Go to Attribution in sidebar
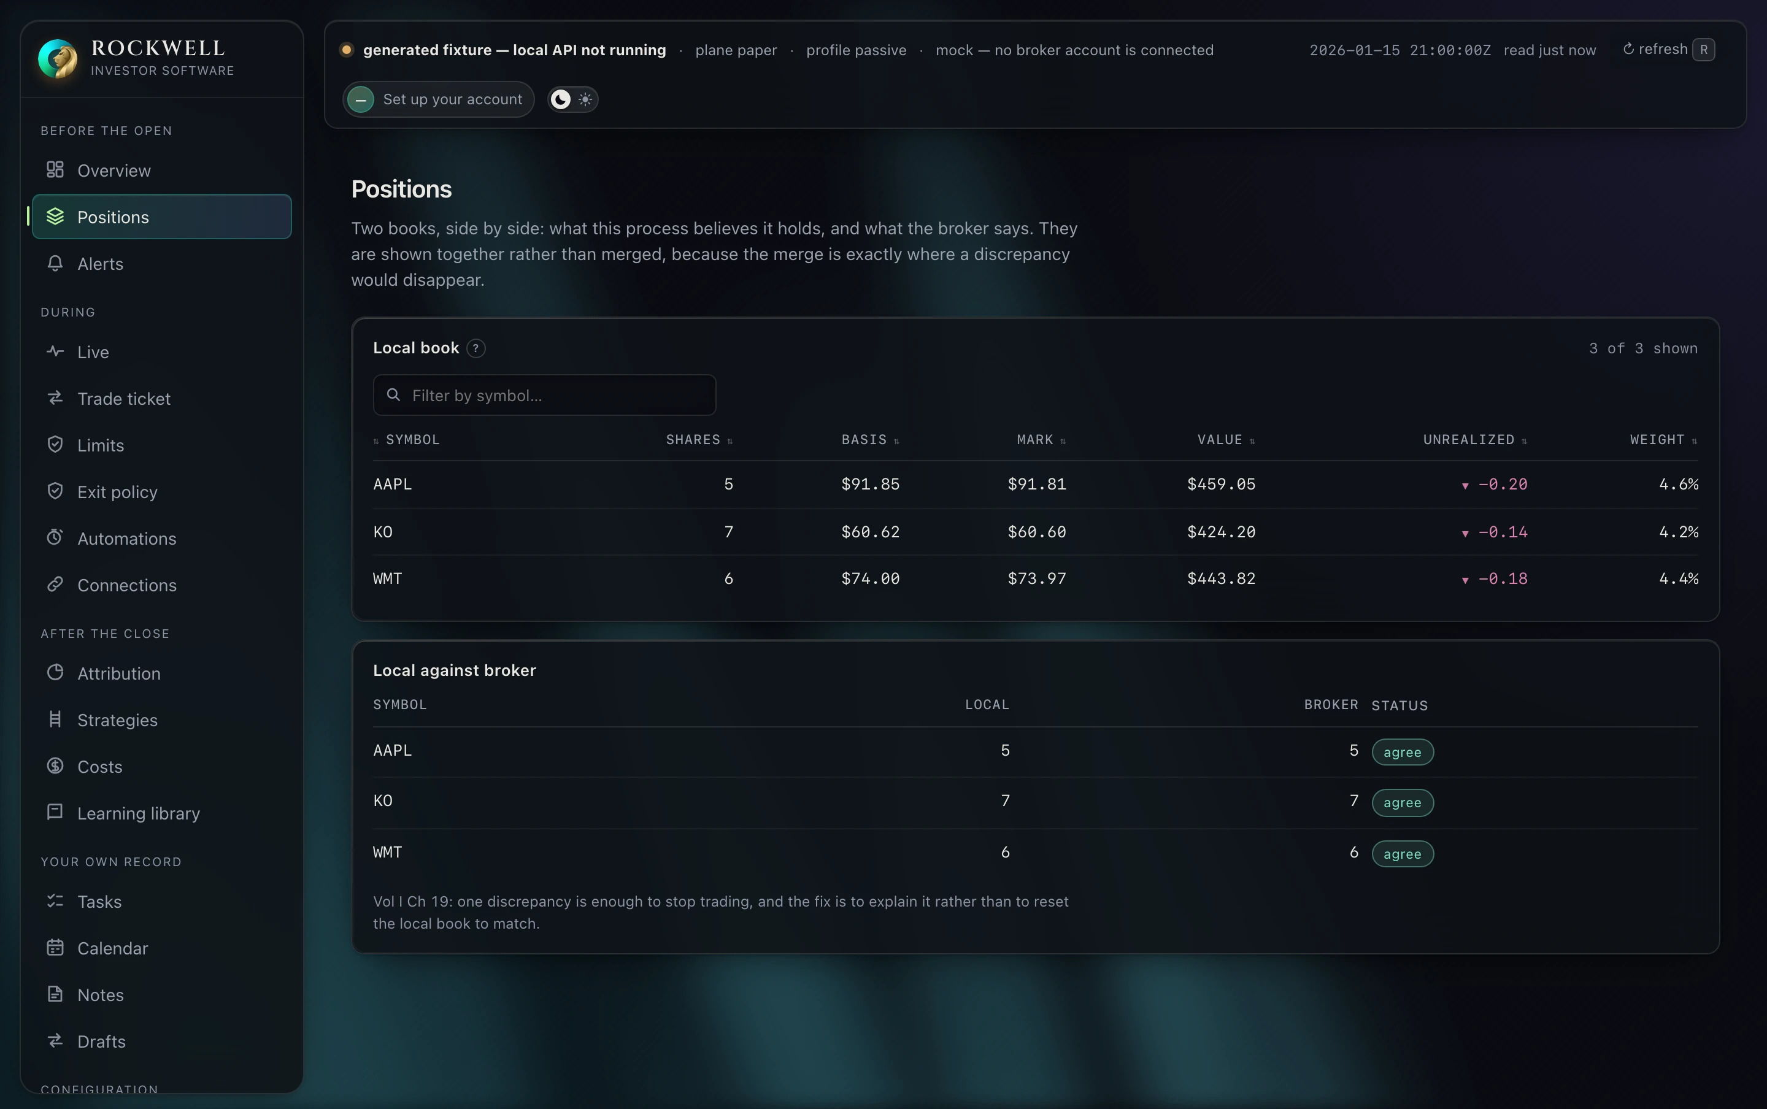Viewport: 1767px width, 1109px height. click(x=161, y=673)
